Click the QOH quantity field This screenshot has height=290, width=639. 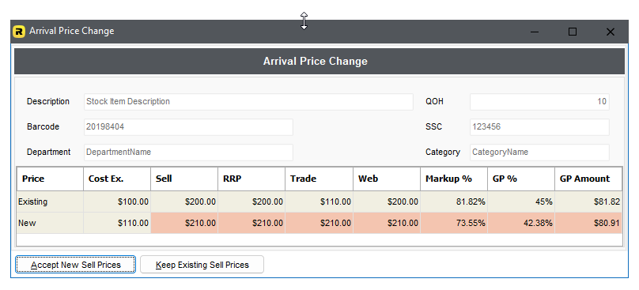[539, 101]
